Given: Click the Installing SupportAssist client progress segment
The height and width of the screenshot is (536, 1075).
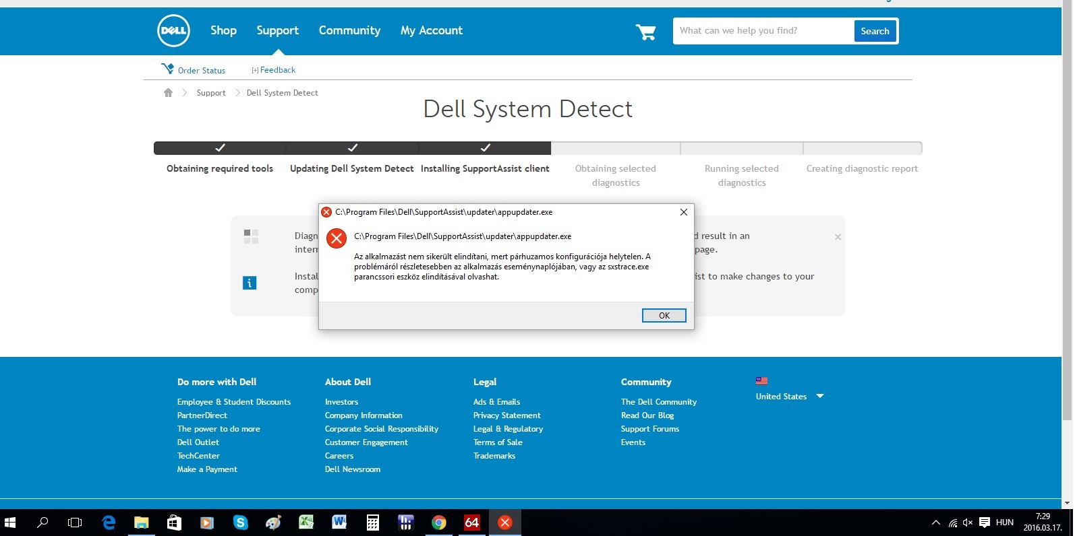Looking at the screenshot, I should [485, 148].
